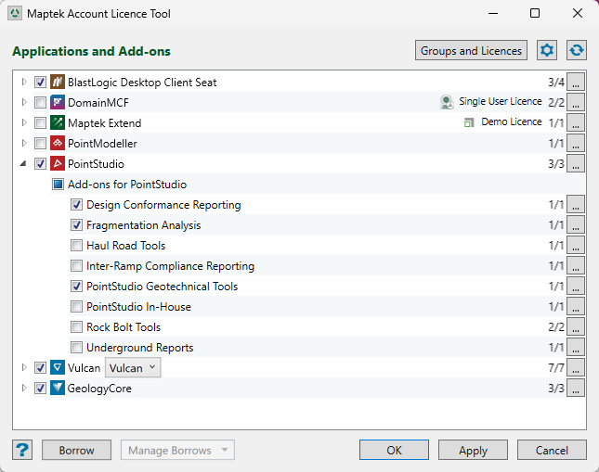Uncheck Fragmentation Analysis add-on
The image size is (599, 472).
(77, 225)
